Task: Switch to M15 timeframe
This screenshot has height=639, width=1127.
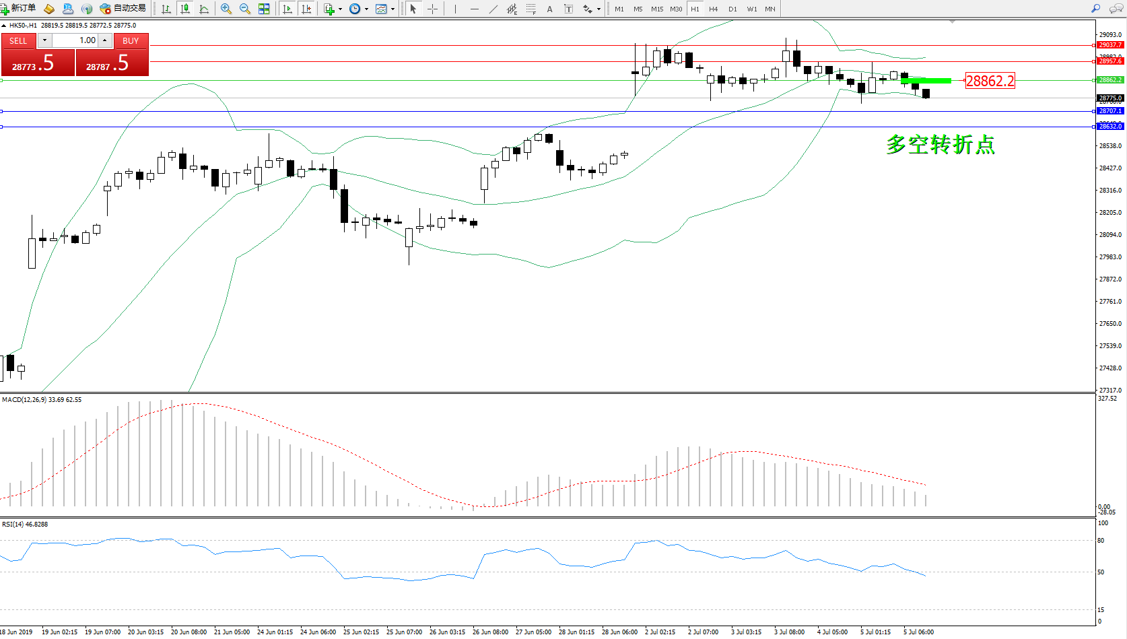Action: tap(657, 9)
